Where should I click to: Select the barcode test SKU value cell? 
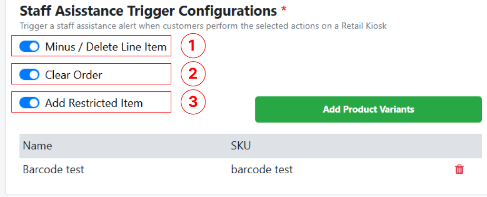tap(262, 169)
